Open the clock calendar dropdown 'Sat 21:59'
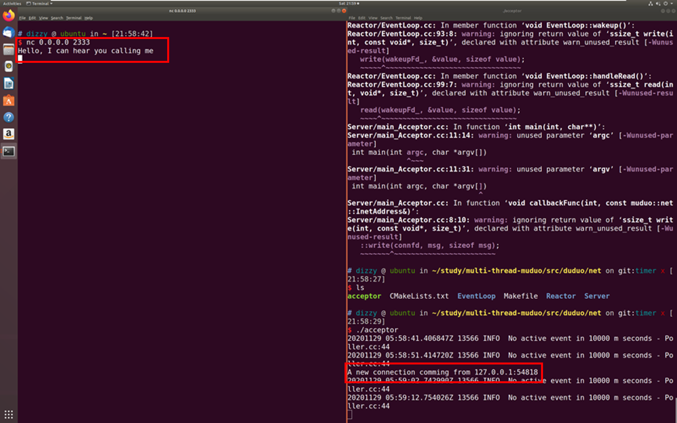The image size is (677, 423). coord(348,4)
